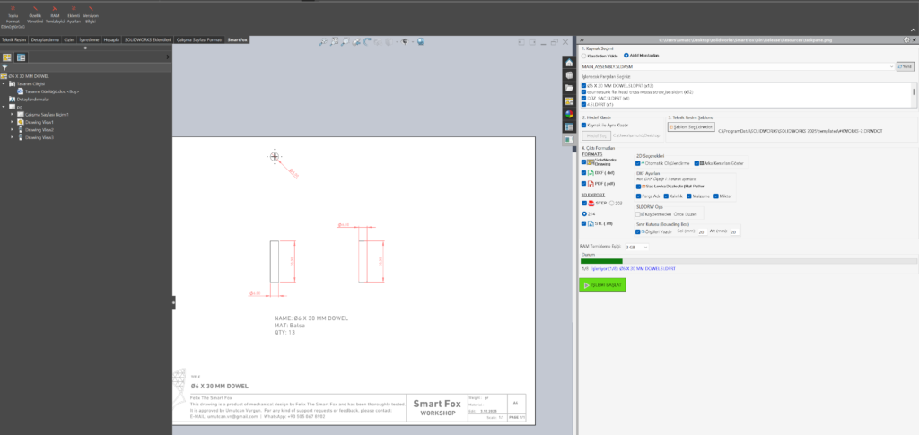This screenshot has width=919, height=435.
Task: Open the Appearances color ball pane
Action: click(568, 114)
